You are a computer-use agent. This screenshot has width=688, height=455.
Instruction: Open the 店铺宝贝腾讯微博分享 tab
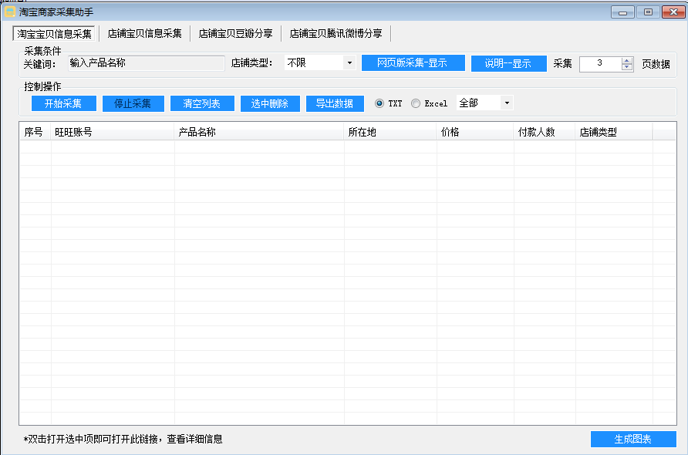coord(336,34)
